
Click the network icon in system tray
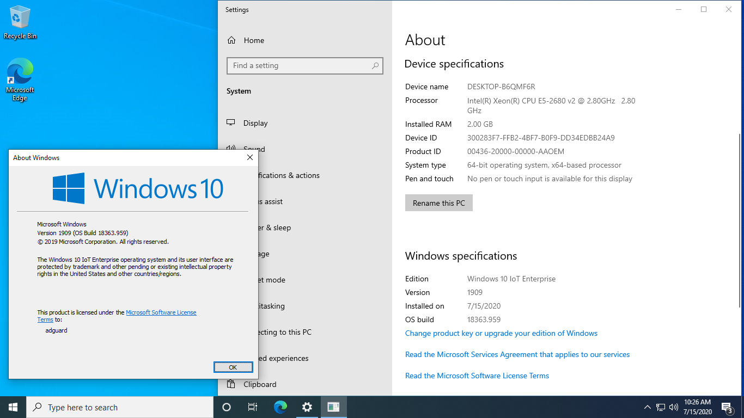click(661, 407)
